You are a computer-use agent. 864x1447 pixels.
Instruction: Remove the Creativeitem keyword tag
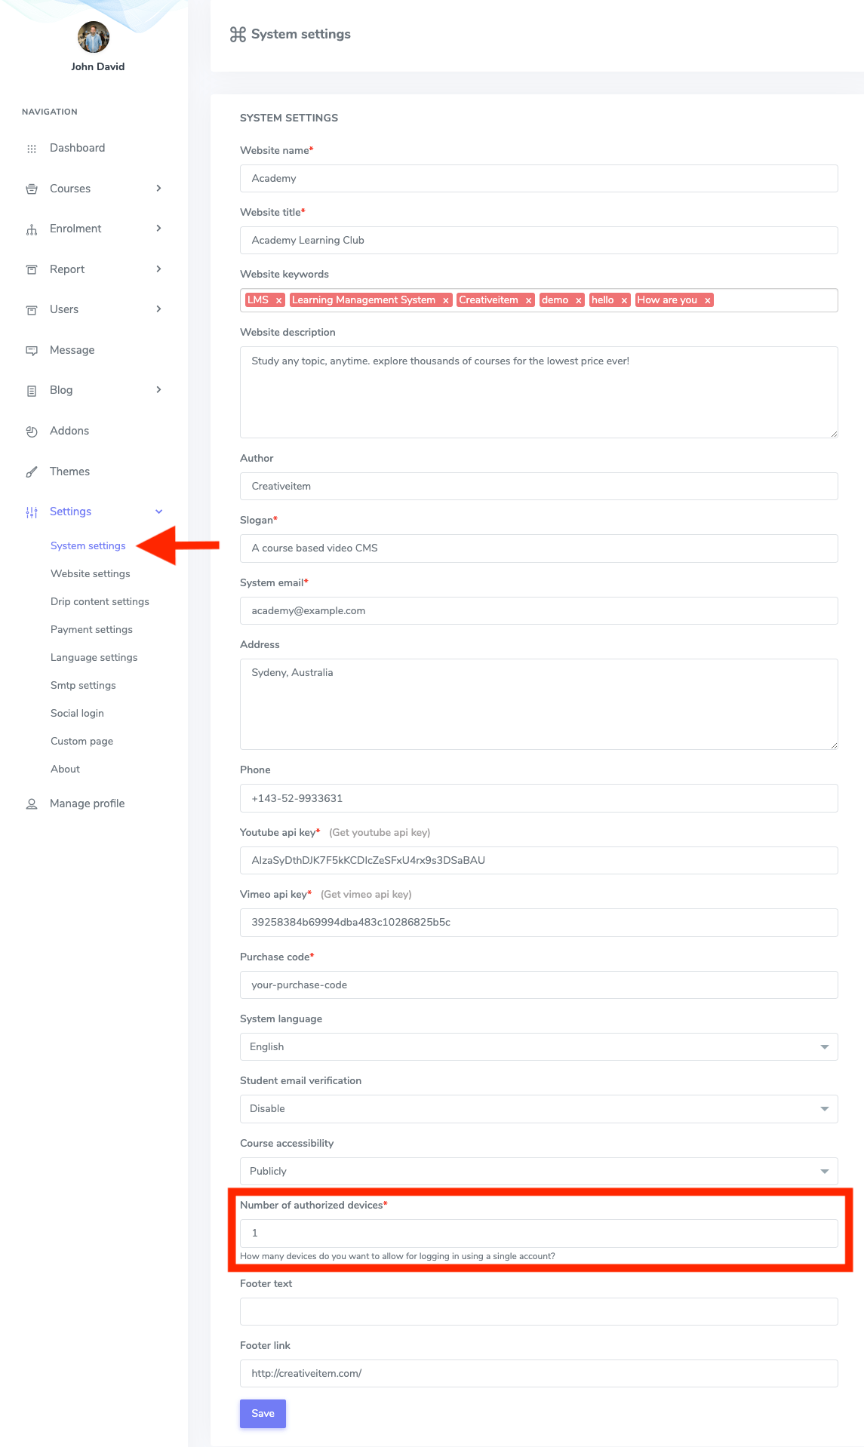pyautogui.click(x=527, y=300)
